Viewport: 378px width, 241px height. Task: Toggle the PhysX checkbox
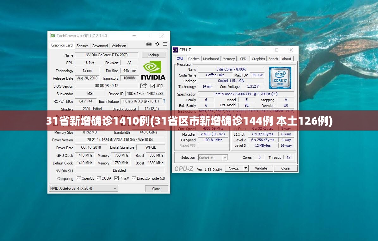(x=117, y=178)
